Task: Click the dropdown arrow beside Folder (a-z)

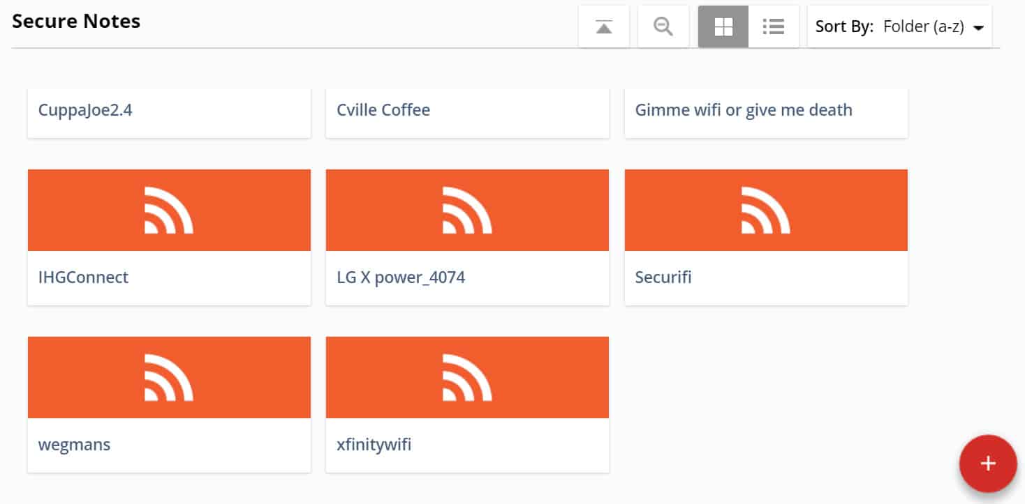Action: tap(978, 28)
